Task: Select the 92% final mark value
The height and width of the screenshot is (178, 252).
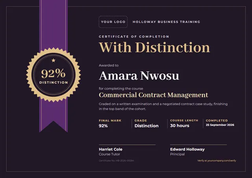Action: [x=103, y=126]
